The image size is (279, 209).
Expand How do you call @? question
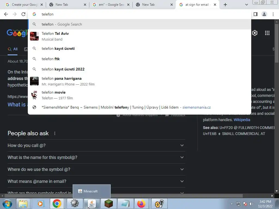click(96, 145)
